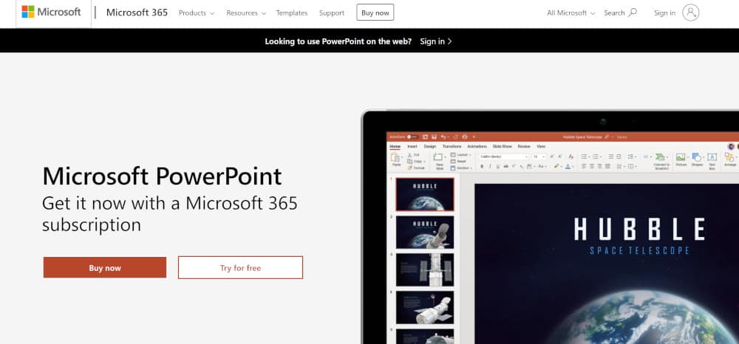739x344 pixels.
Task: Open the font size combo box
Action: [x=539, y=156]
